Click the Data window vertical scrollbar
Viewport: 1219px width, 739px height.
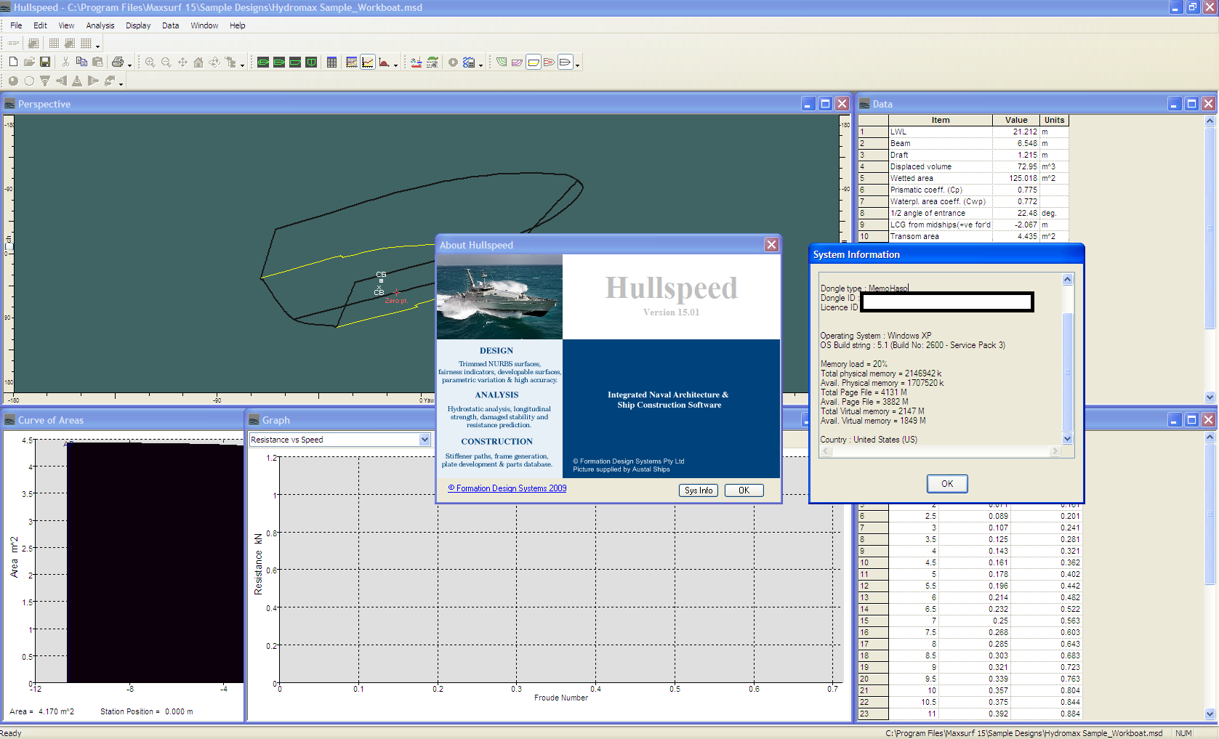coord(1210,257)
